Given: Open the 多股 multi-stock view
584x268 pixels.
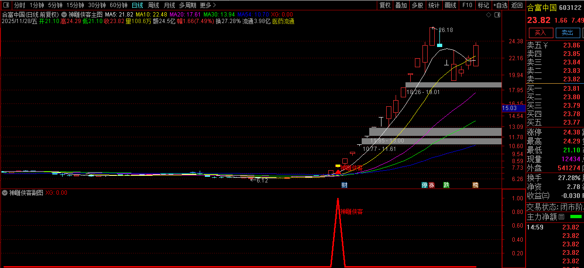Looking at the screenshot, I should (417, 5).
